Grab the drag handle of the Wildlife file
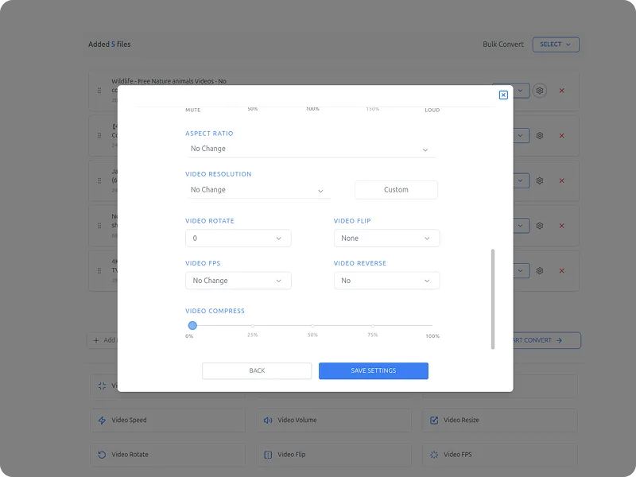This screenshot has height=477, width=636. click(x=99, y=91)
